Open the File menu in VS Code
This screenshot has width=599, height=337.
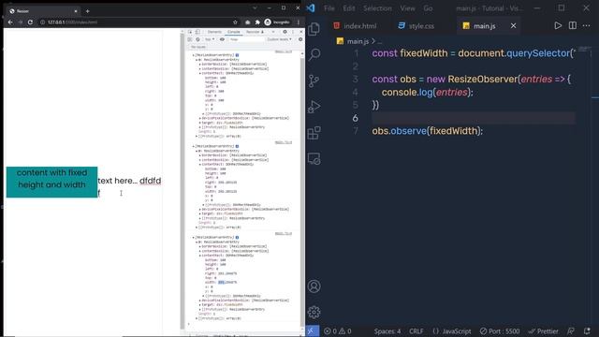tap(329, 8)
